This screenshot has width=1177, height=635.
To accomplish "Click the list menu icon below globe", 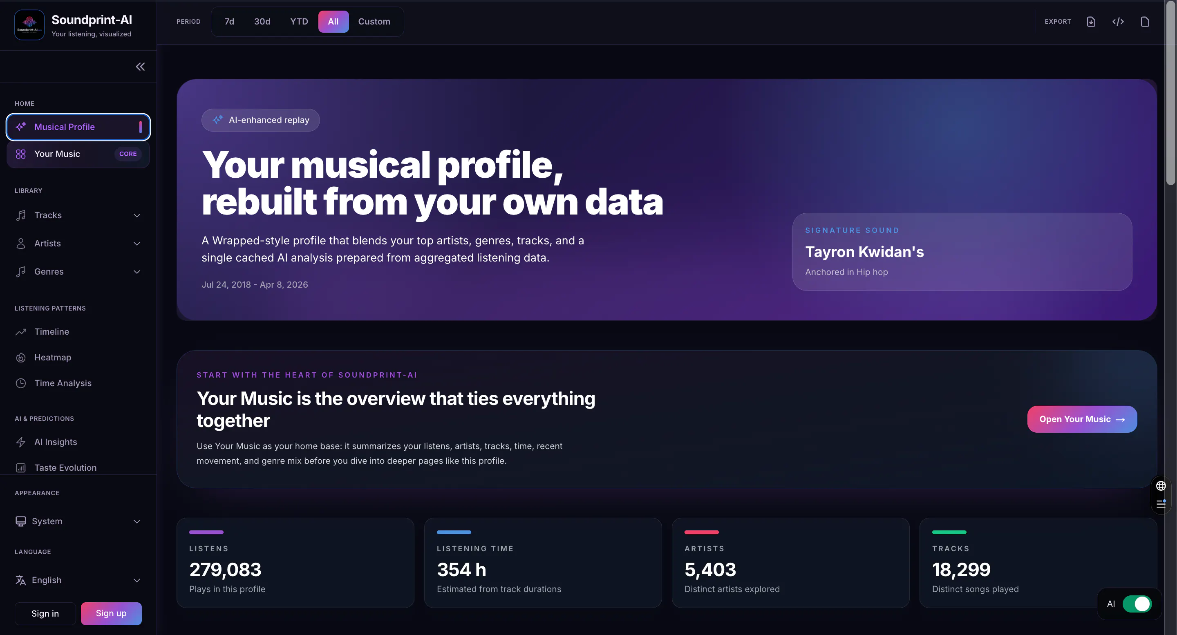I will 1161,504.
